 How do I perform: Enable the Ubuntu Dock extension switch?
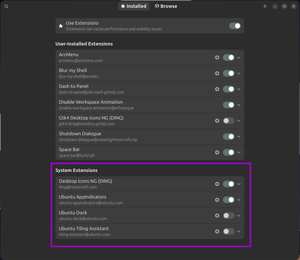click(228, 216)
